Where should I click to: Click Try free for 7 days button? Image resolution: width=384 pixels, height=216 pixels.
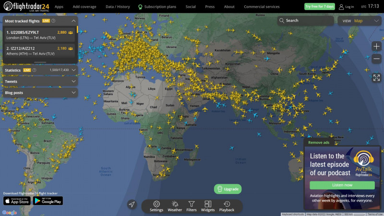(x=319, y=7)
